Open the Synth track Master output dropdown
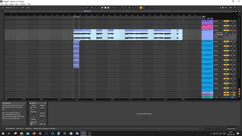 218,21
